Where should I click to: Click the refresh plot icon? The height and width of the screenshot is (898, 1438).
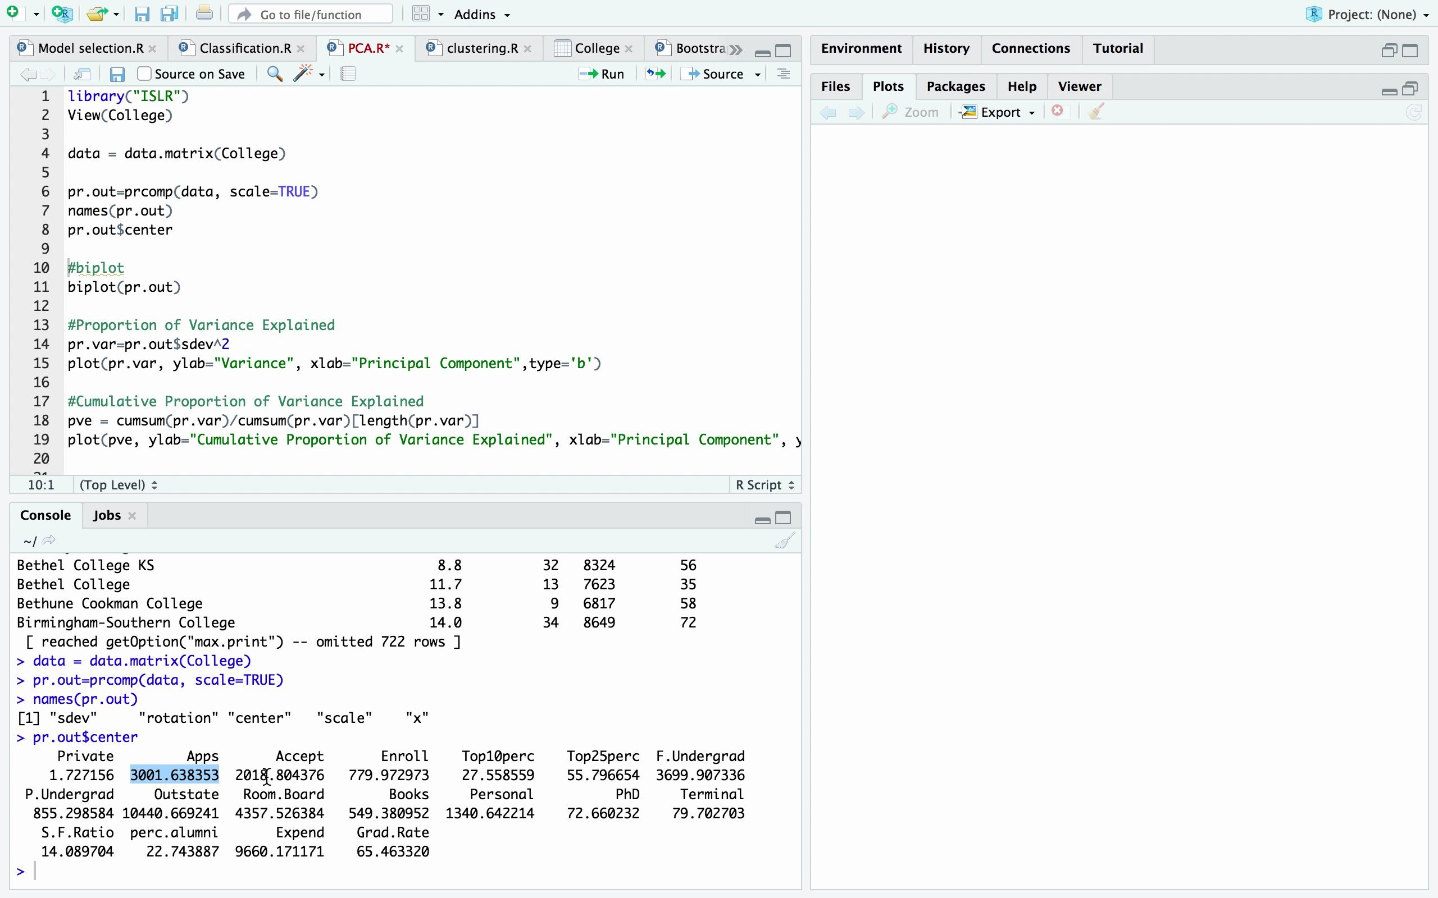pos(1414,112)
